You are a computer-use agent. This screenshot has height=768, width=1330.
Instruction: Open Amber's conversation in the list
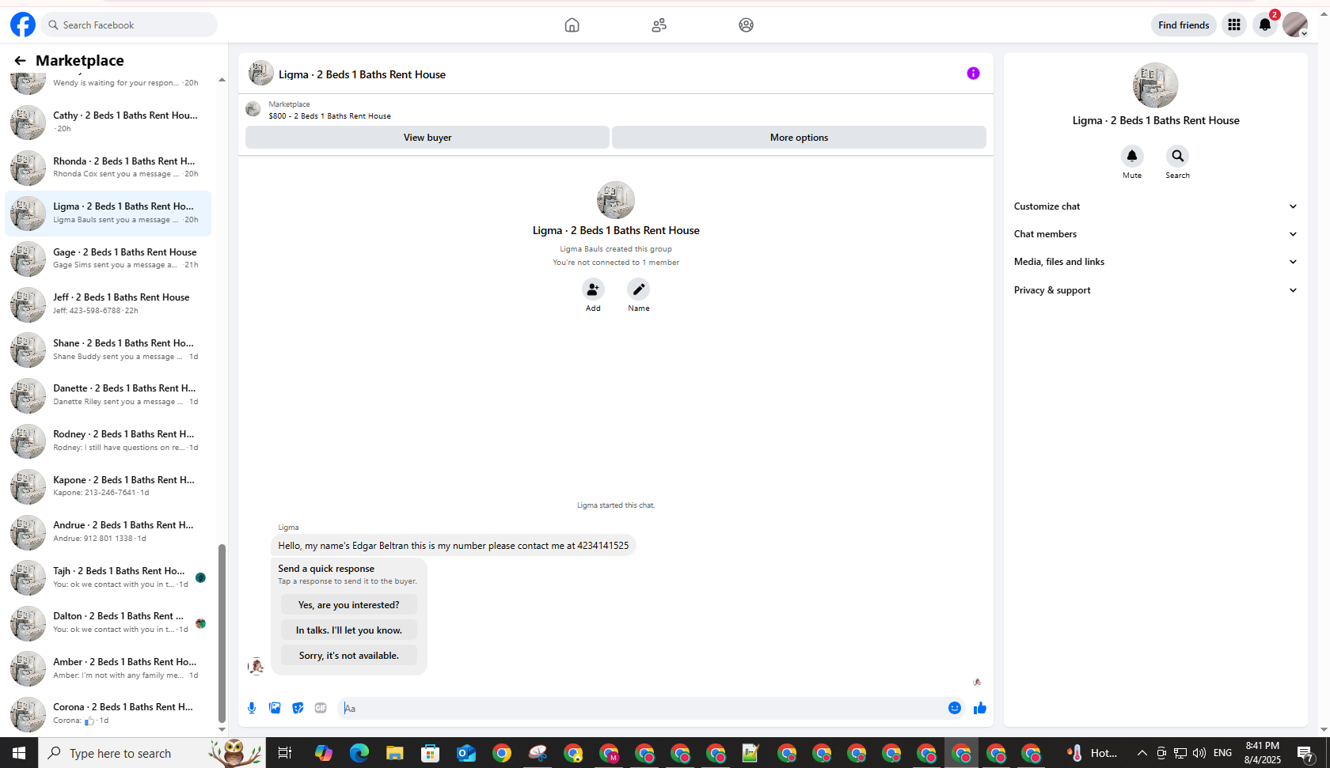pyautogui.click(x=108, y=668)
